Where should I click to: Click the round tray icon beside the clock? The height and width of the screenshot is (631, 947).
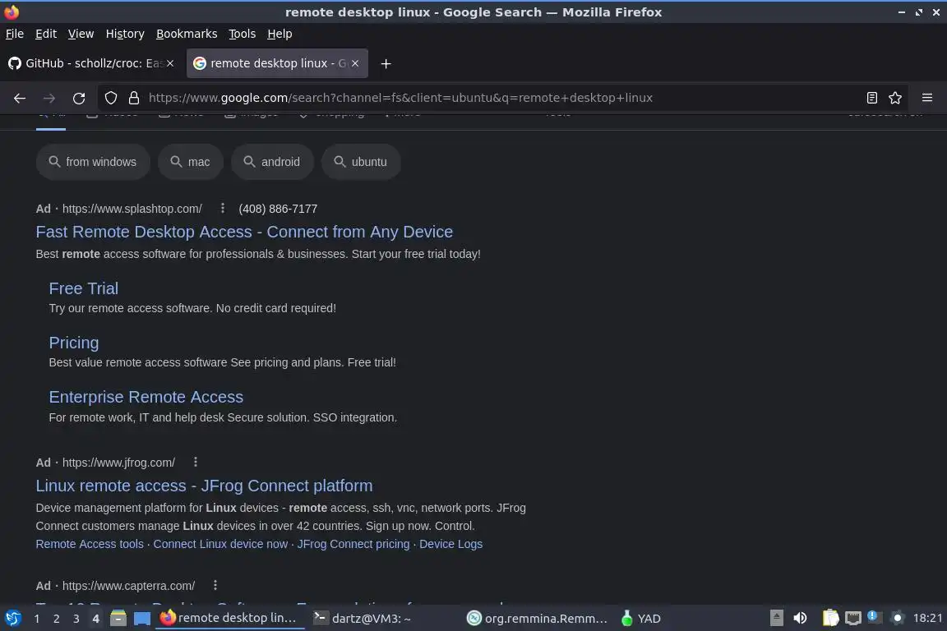(898, 618)
